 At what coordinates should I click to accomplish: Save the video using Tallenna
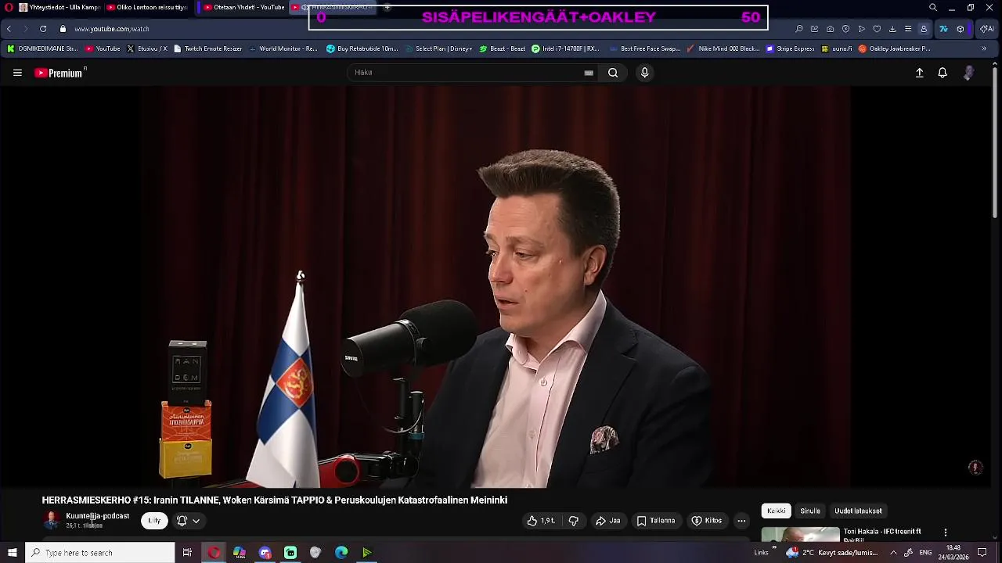656,521
